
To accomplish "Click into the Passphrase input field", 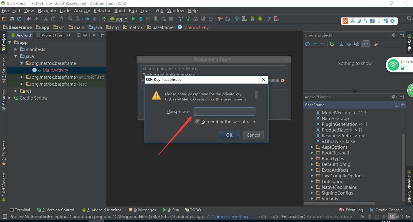I will pyautogui.click(x=224, y=112).
